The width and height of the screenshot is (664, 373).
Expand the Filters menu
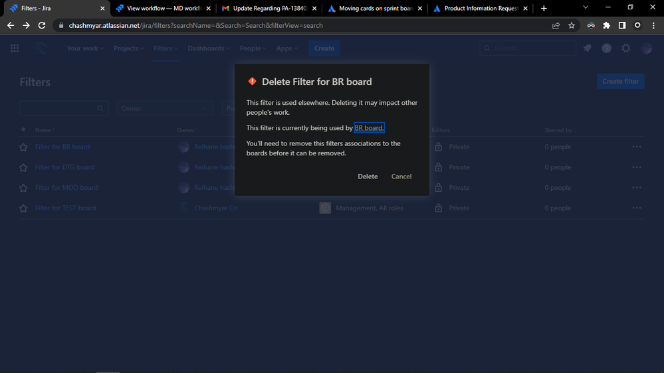click(x=165, y=48)
